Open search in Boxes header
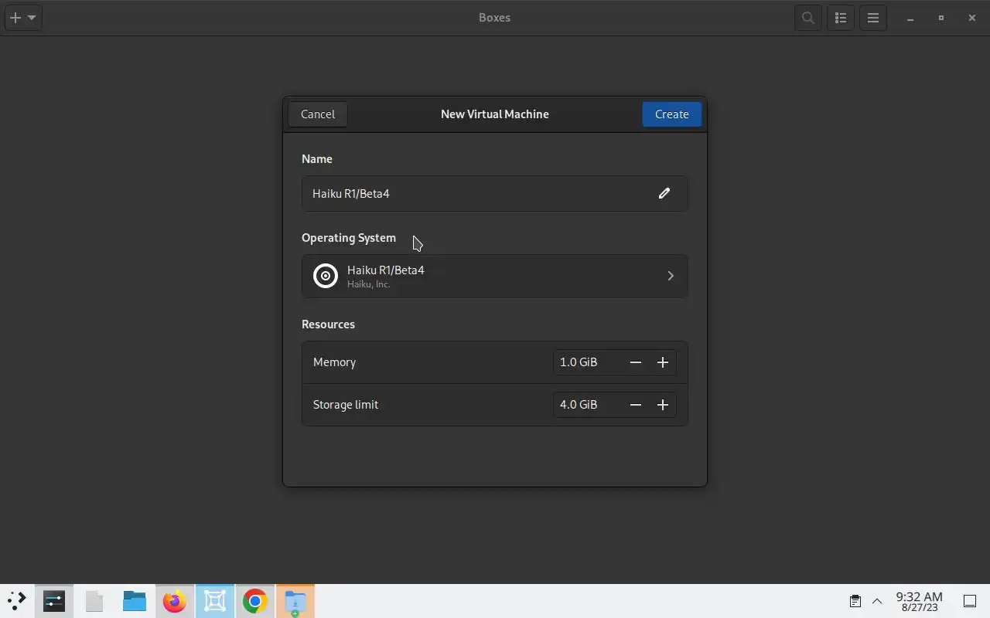The height and width of the screenshot is (618, 990). 808,18
